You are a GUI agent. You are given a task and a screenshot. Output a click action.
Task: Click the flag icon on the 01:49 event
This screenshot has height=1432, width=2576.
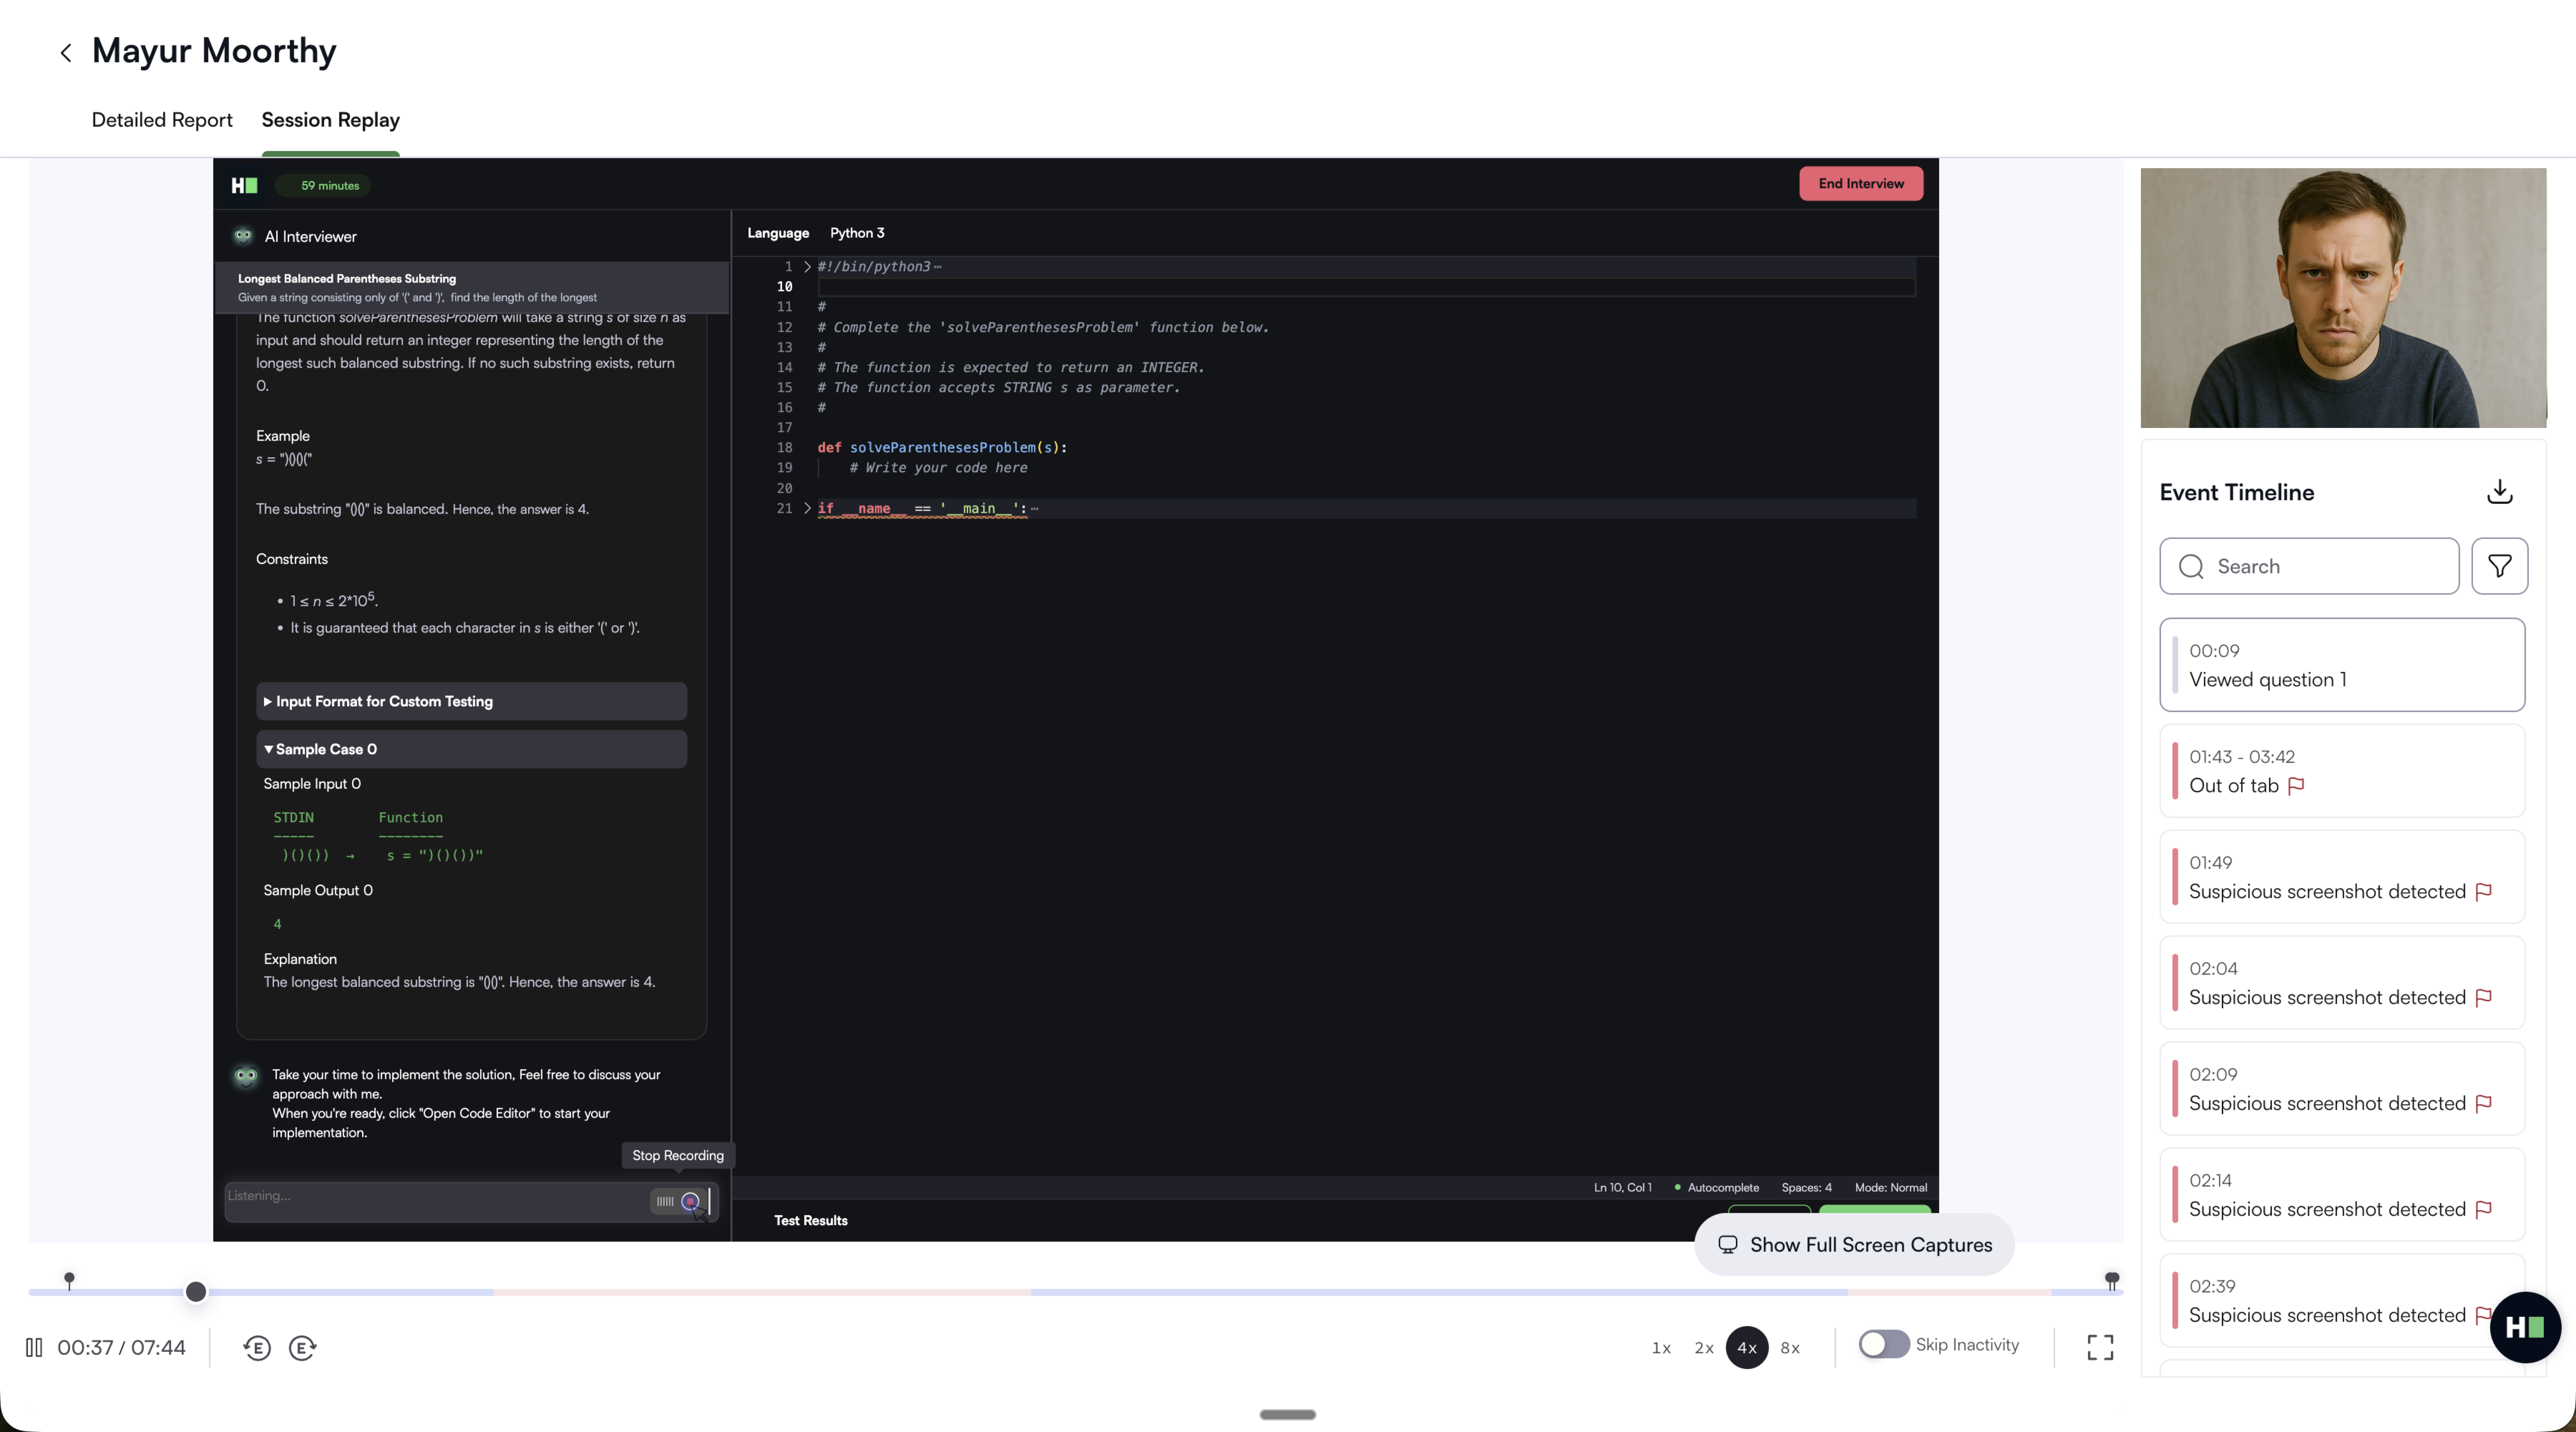pos(2483,892)
